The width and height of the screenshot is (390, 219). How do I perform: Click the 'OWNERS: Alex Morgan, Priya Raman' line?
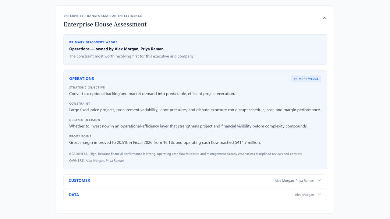click(x=96, y=161)
